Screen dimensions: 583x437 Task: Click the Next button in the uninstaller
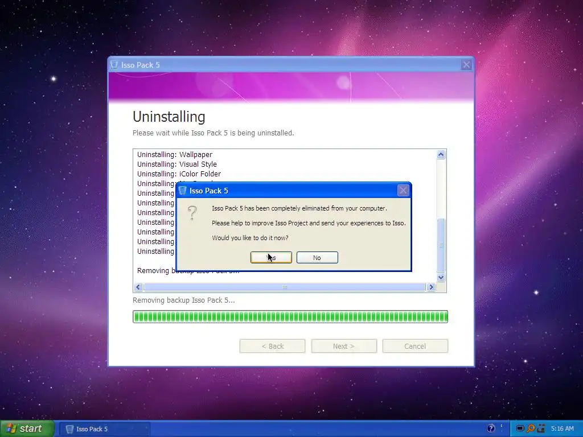[344, 346]
